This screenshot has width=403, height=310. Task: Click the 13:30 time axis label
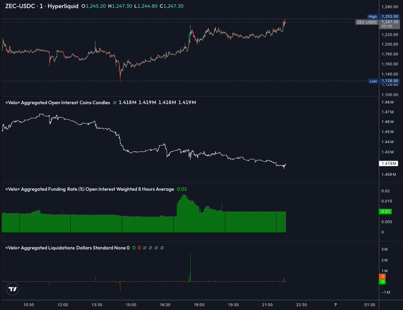tap(97, 305)
